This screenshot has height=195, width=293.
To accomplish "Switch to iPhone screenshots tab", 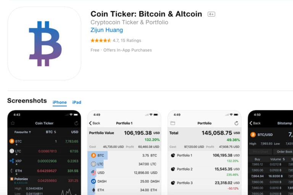I will [x=60, y=102].
